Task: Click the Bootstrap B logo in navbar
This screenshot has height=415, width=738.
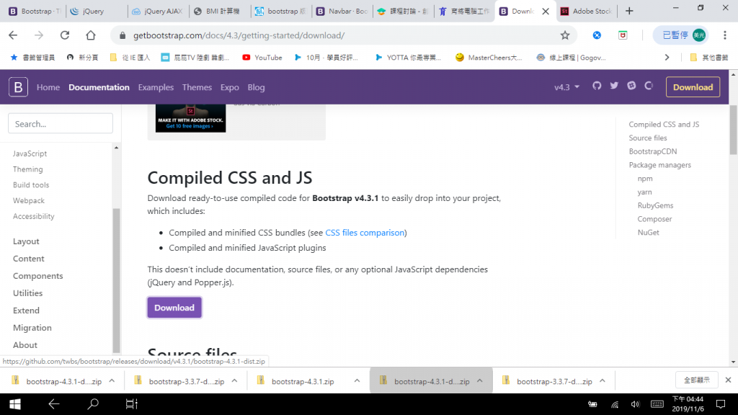Action: click(18, 87)
